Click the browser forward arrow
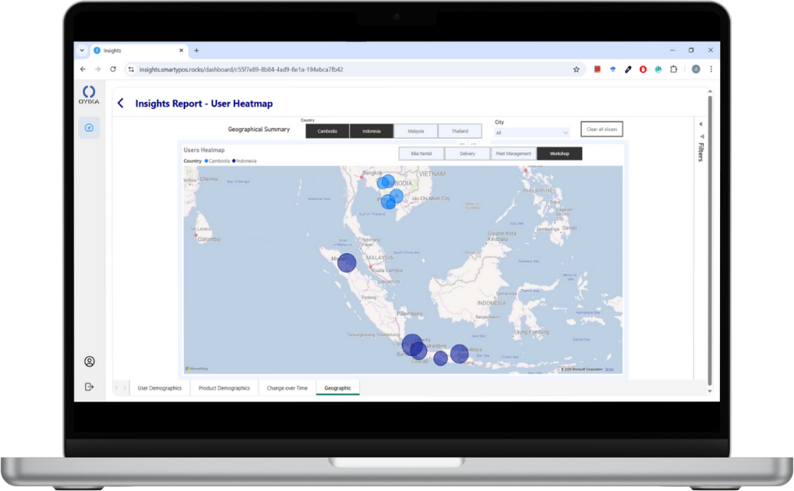 pos(97,69)
